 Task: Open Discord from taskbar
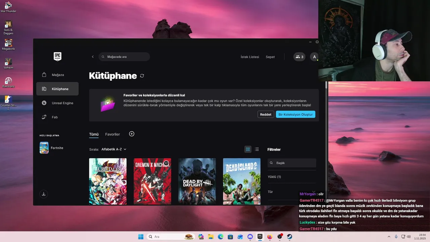pyautogui.click(x=250, y=237)
